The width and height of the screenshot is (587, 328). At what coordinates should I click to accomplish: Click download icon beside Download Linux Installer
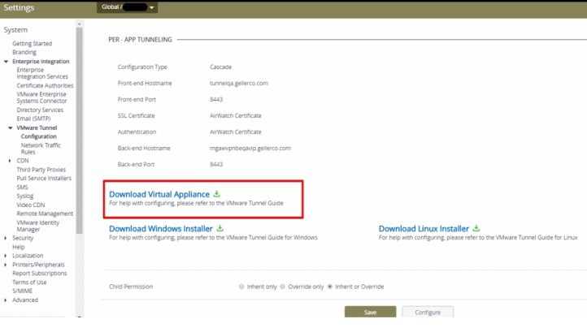point(476,229)
